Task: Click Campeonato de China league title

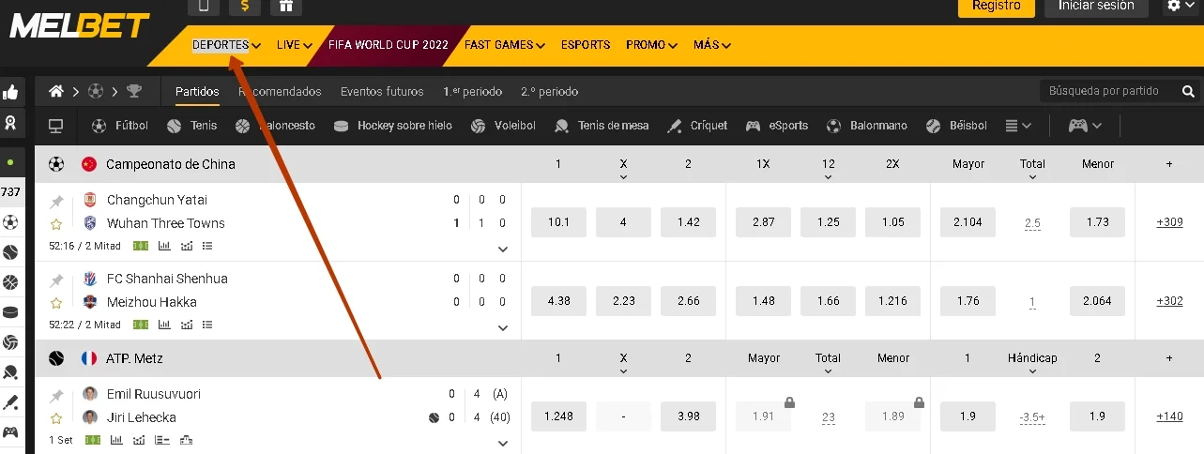Action: pos(171,164)
